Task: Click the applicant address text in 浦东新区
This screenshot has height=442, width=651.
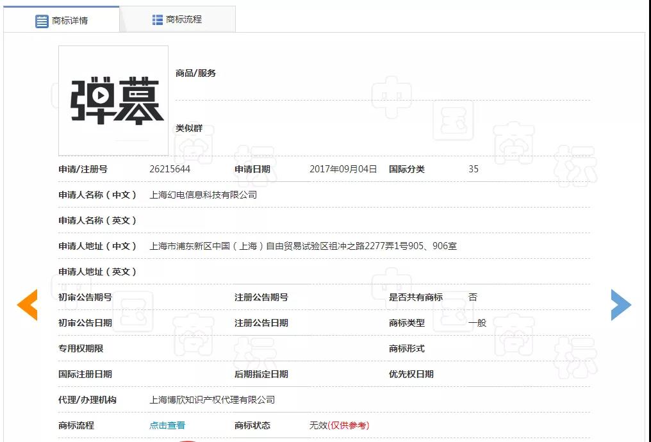Action: pyautogui.click(x=303, y=246)
